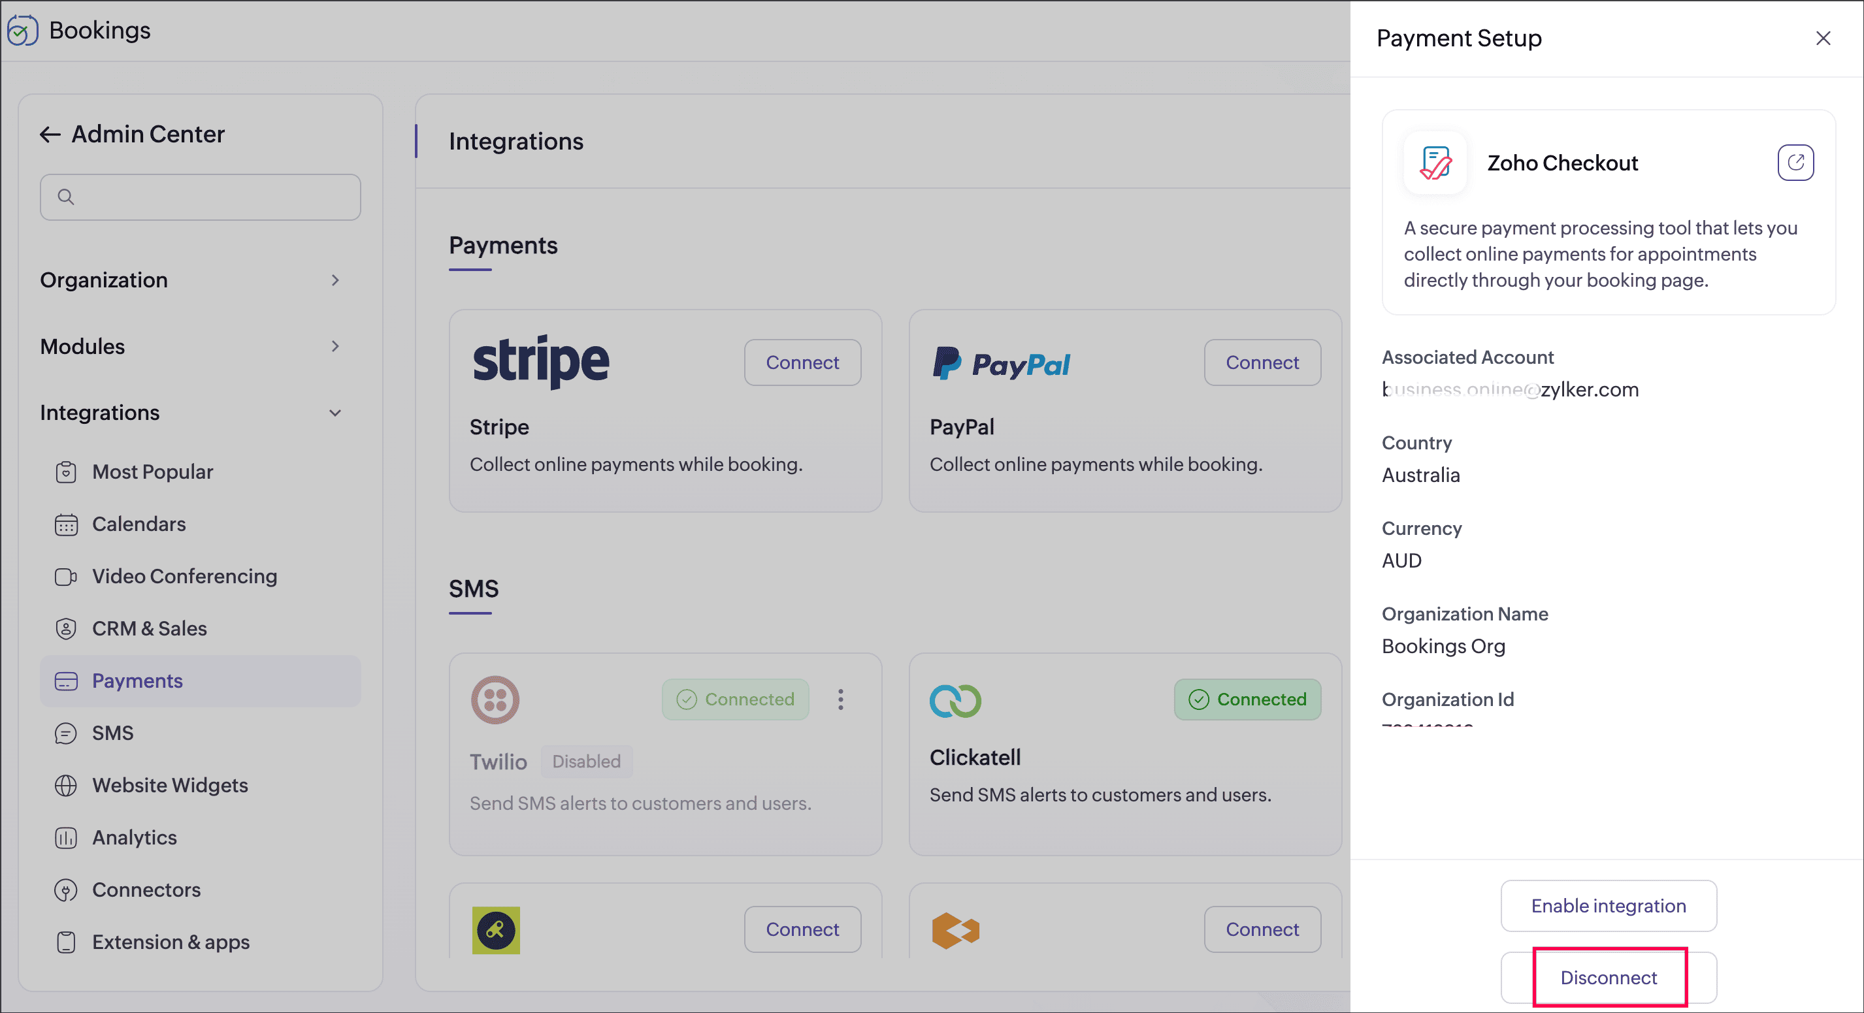Close the Payment Setup panel

[1823, 39]
